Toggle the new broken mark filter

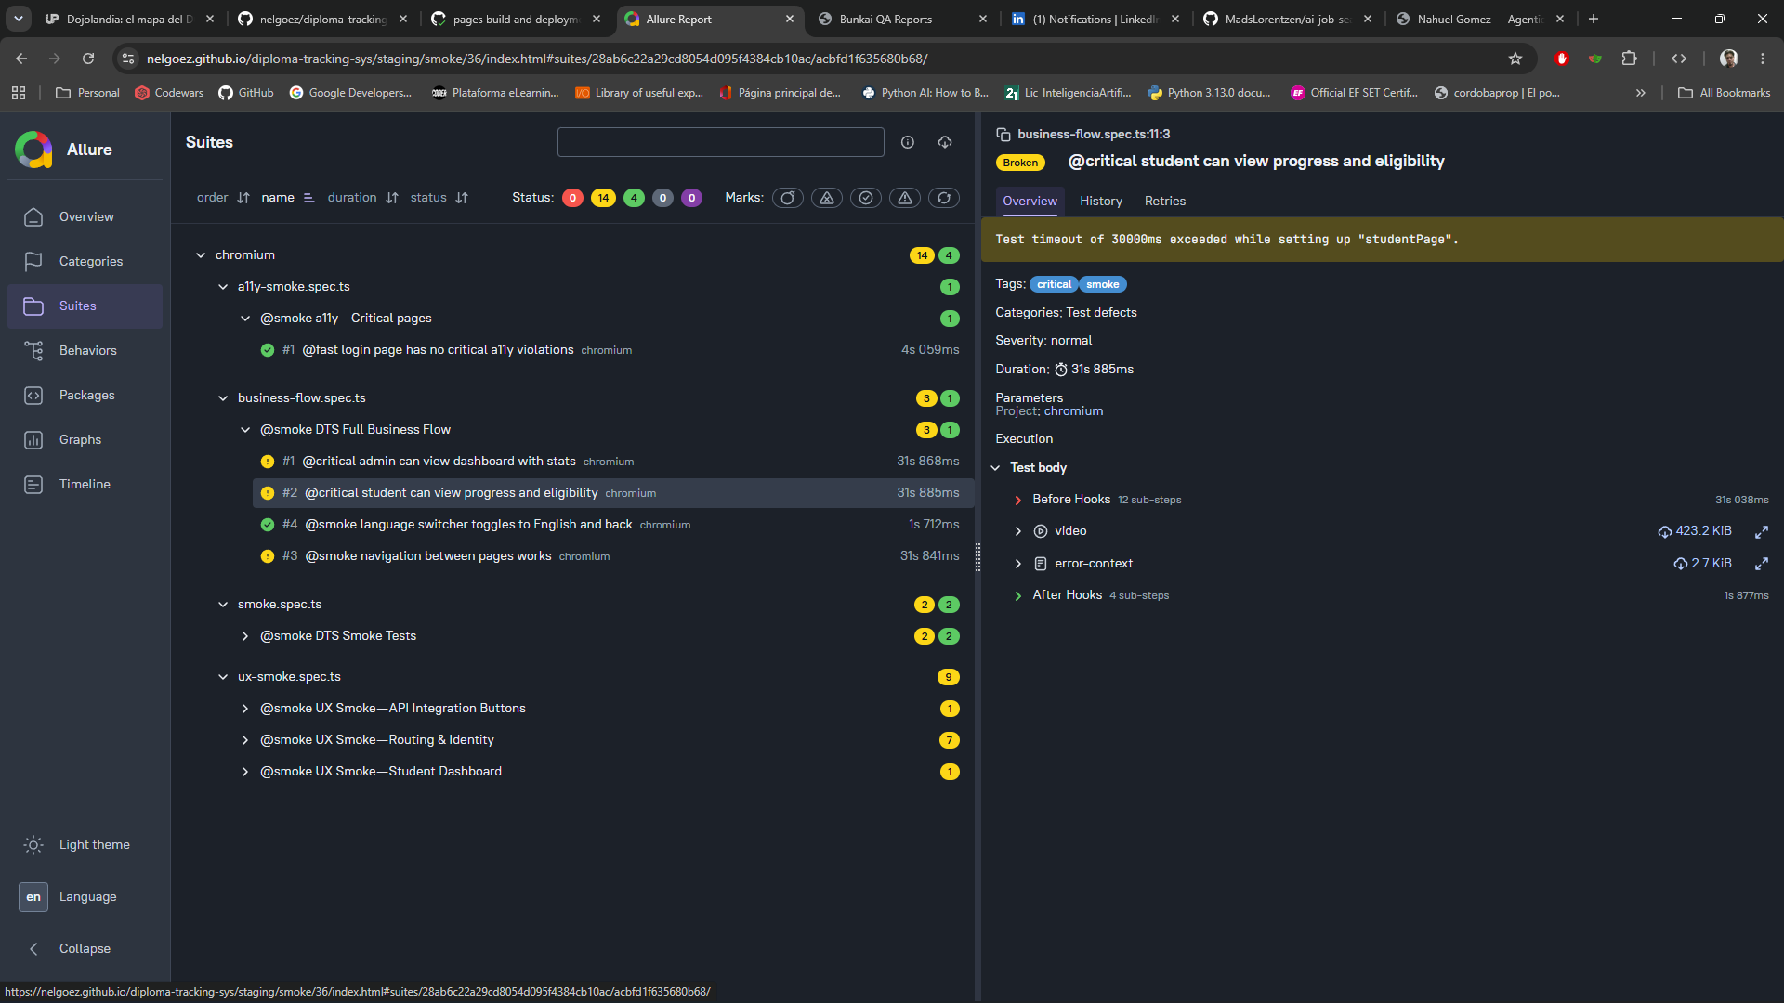[905, 198]
